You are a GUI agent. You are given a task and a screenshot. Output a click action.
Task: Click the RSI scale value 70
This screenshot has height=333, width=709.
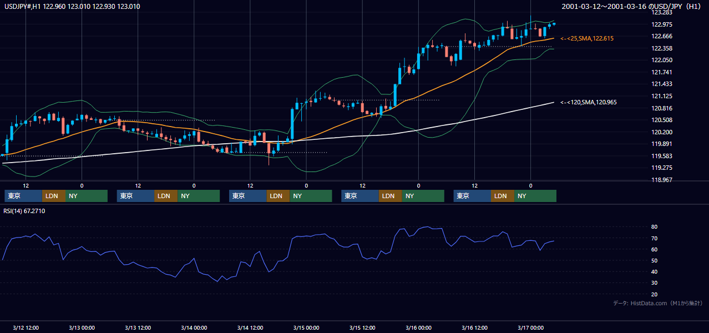(655, 238)
